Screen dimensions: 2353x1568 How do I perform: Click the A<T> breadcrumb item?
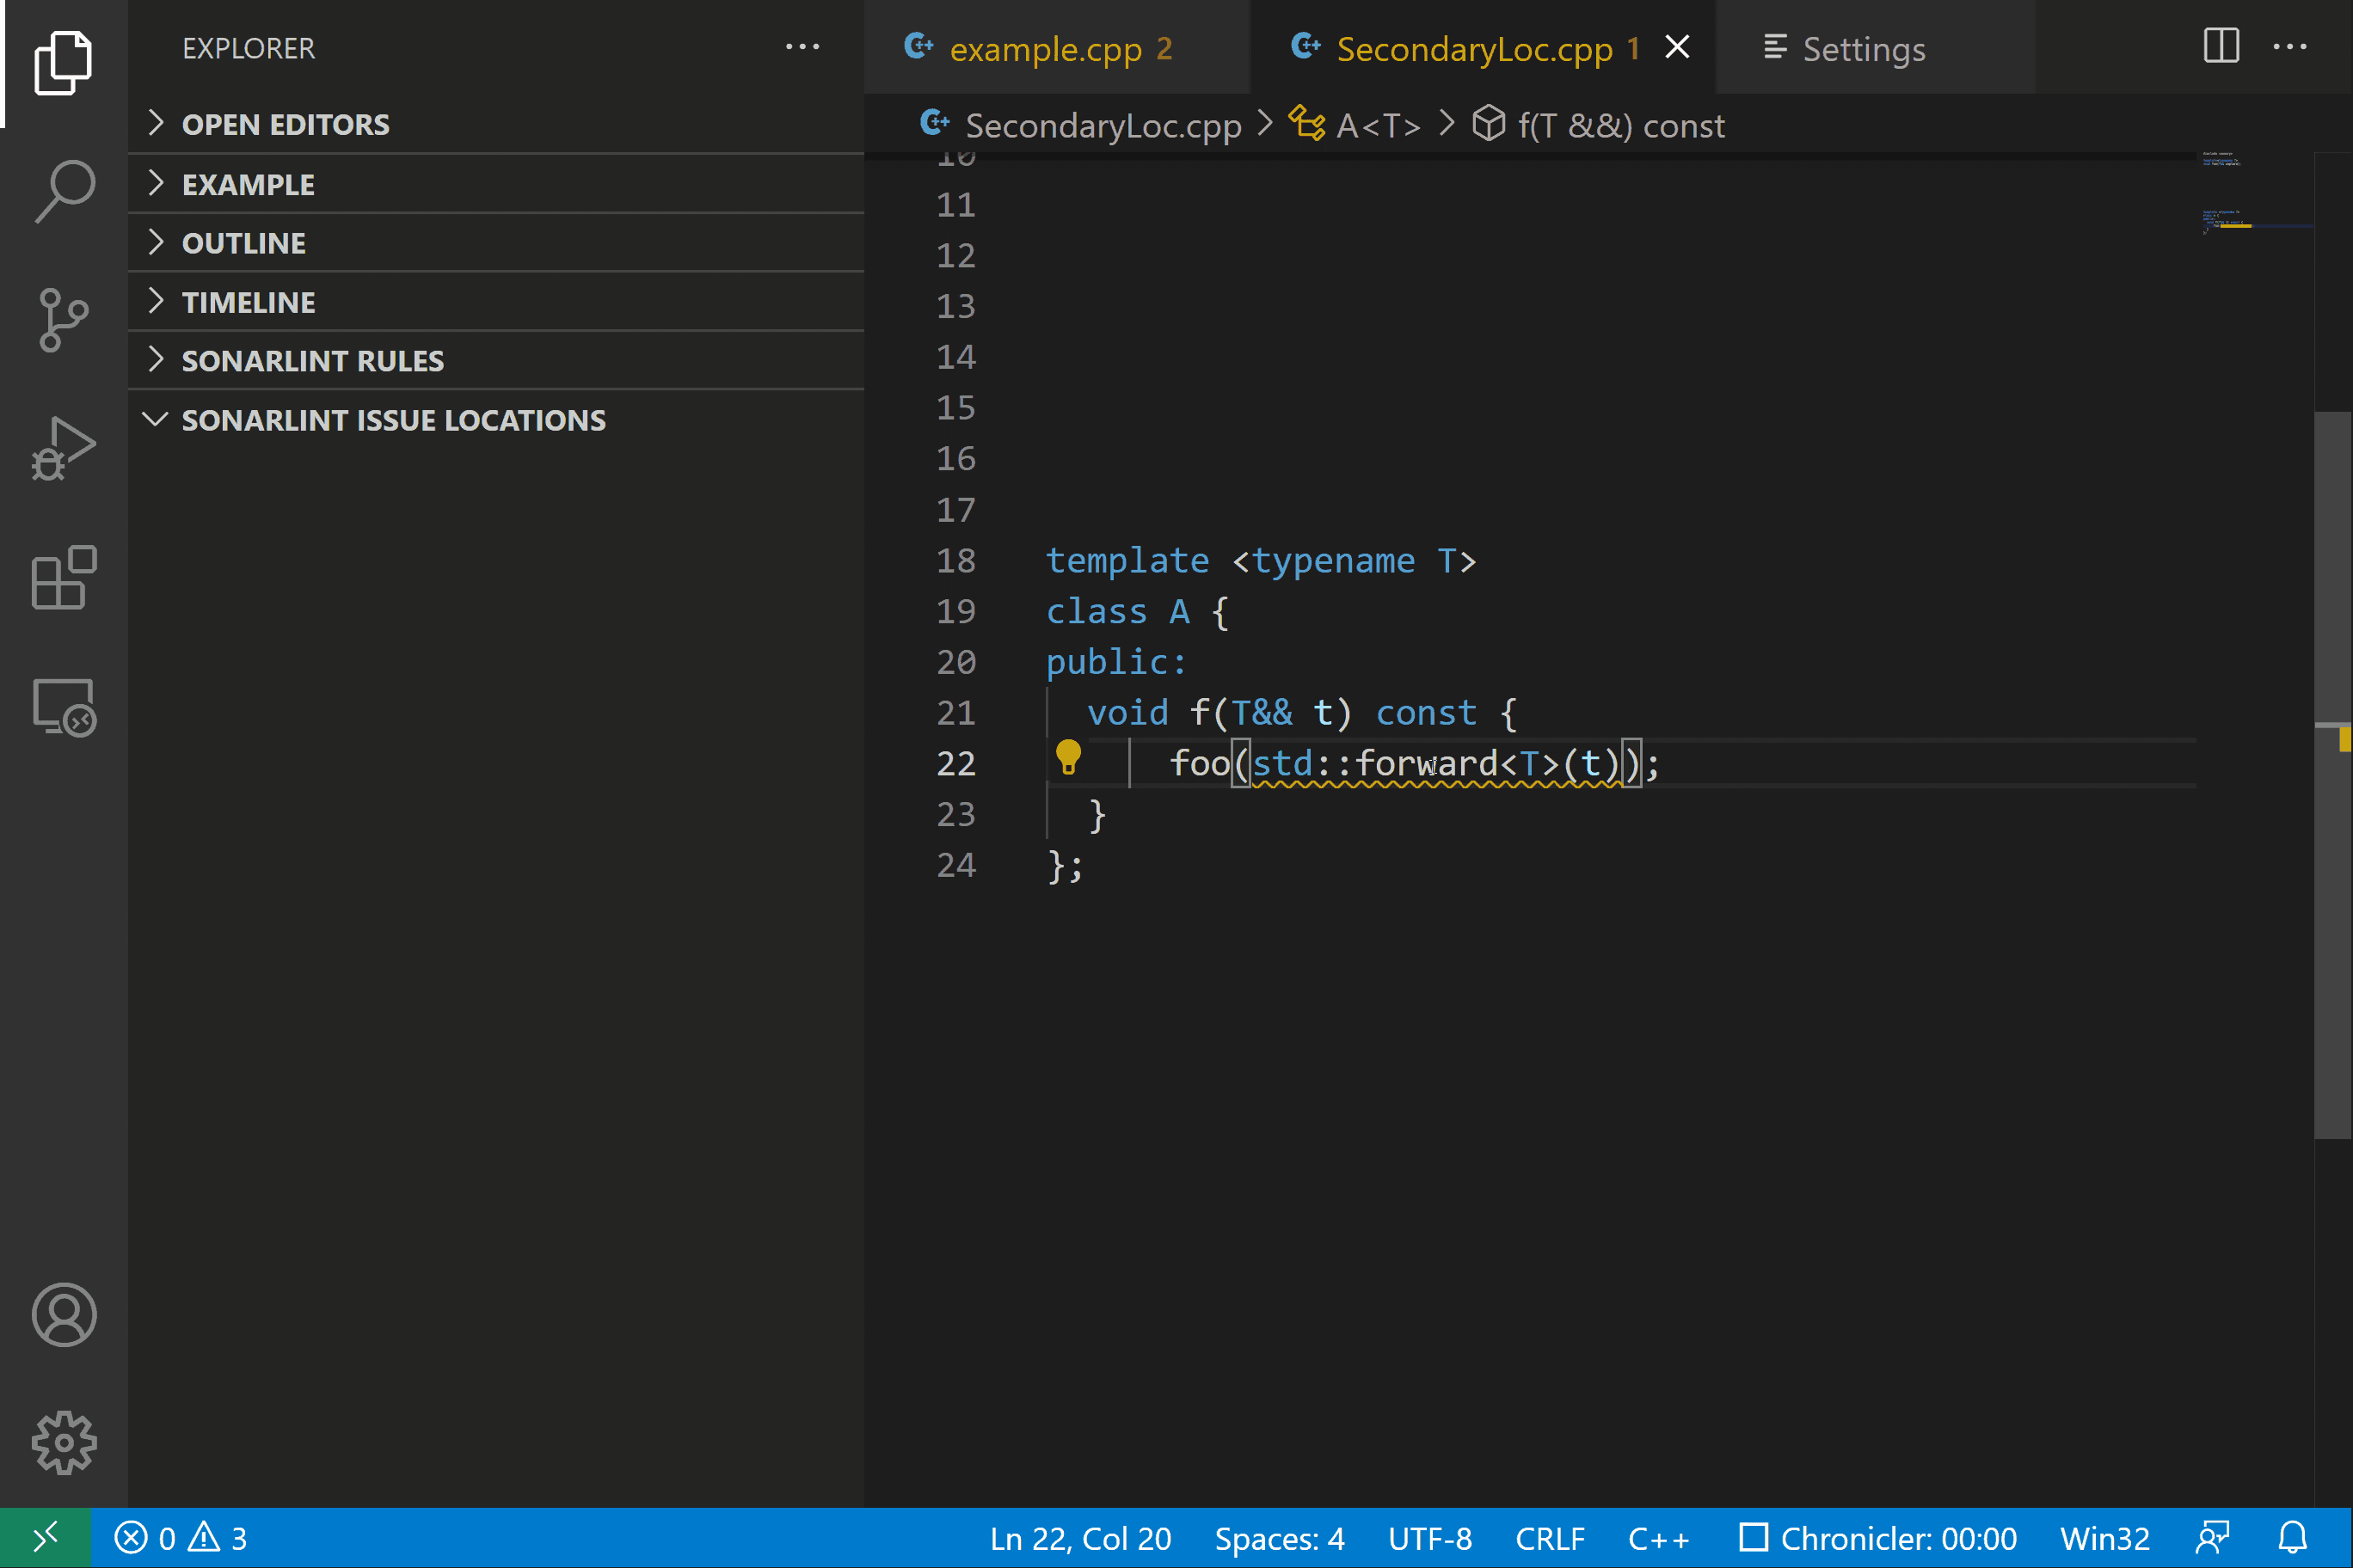[1378, 124]
